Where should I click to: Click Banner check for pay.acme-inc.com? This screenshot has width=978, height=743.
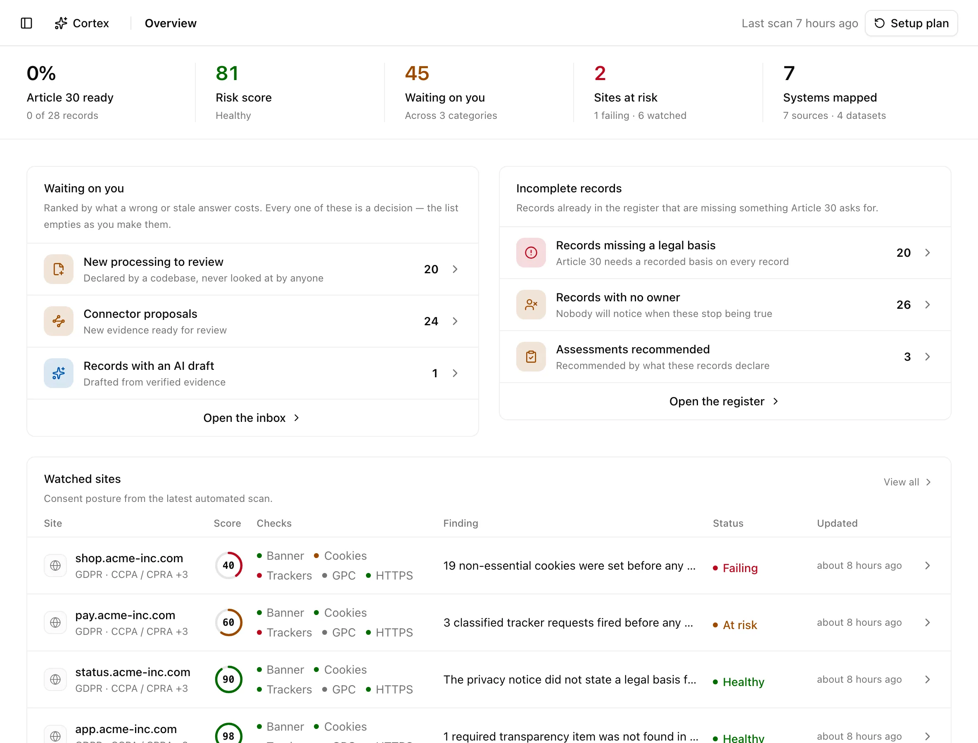point(280,613)
